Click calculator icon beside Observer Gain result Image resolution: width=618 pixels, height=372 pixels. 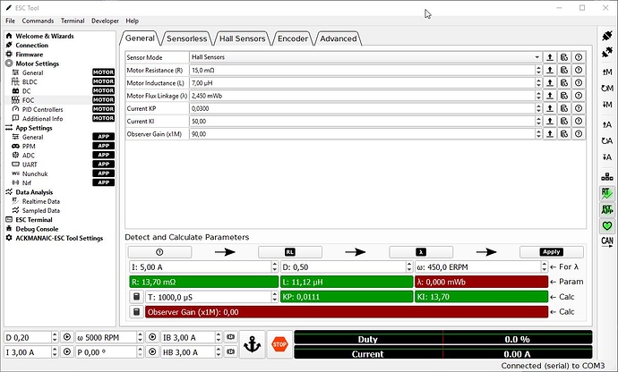(x=137, y=312)
